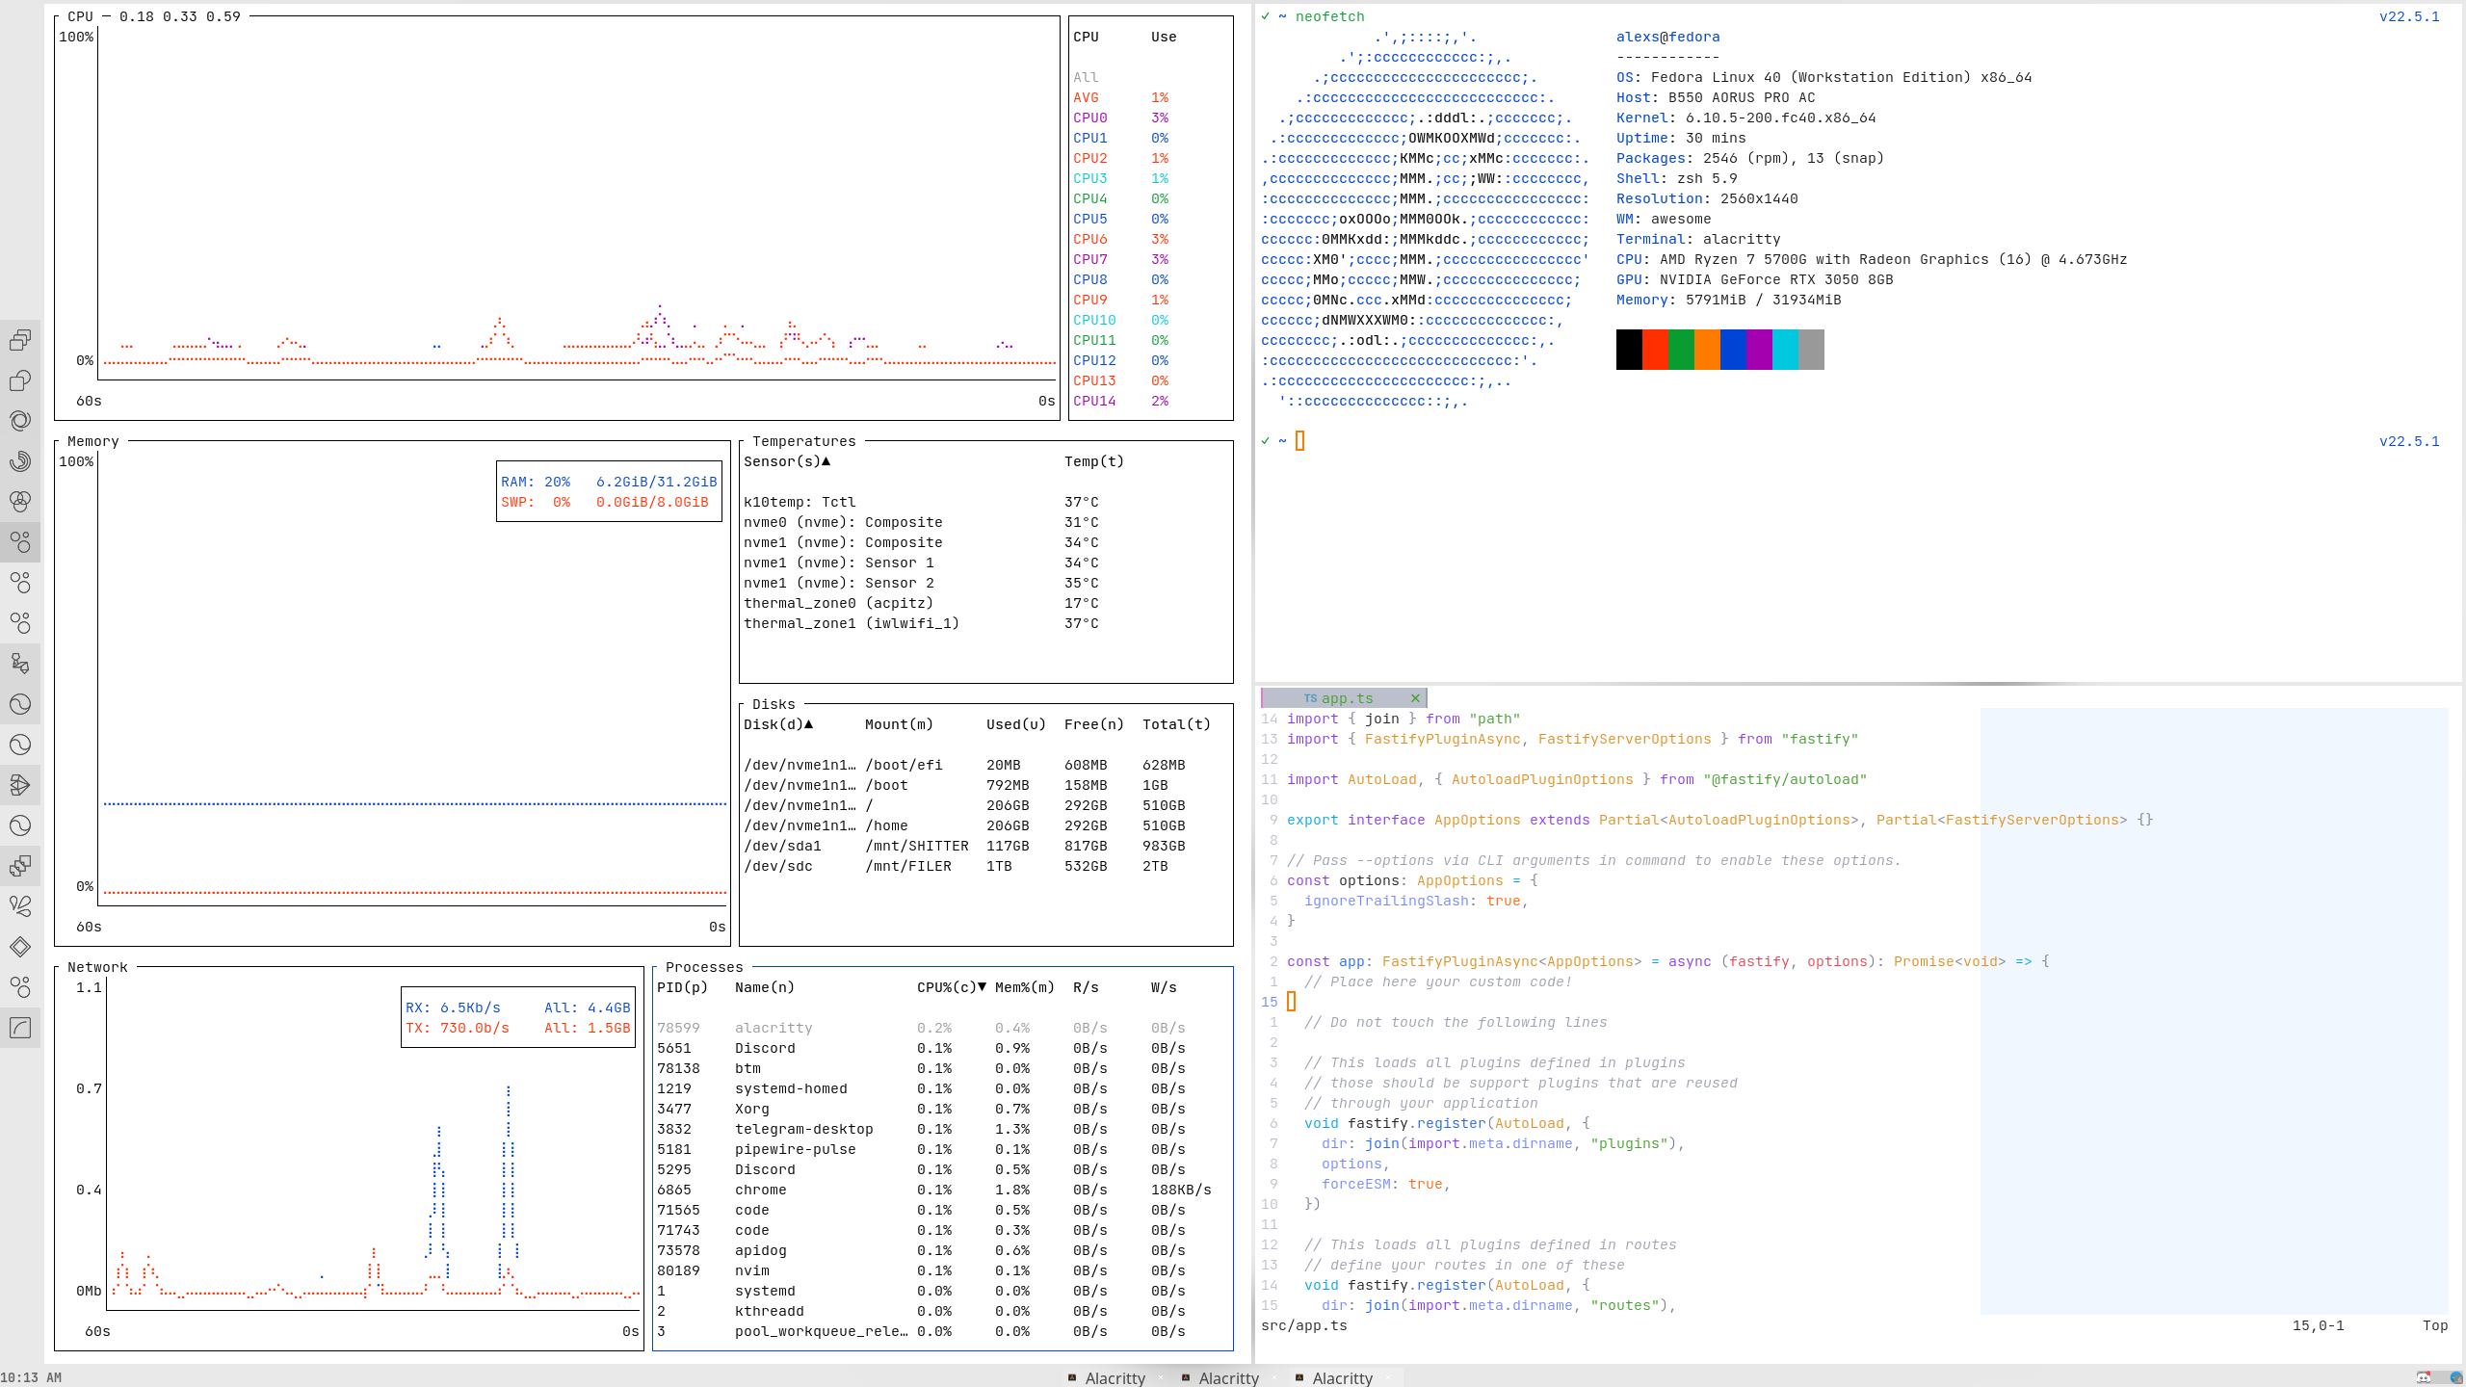Open the Discord tray icon

coord(2425,1377)
